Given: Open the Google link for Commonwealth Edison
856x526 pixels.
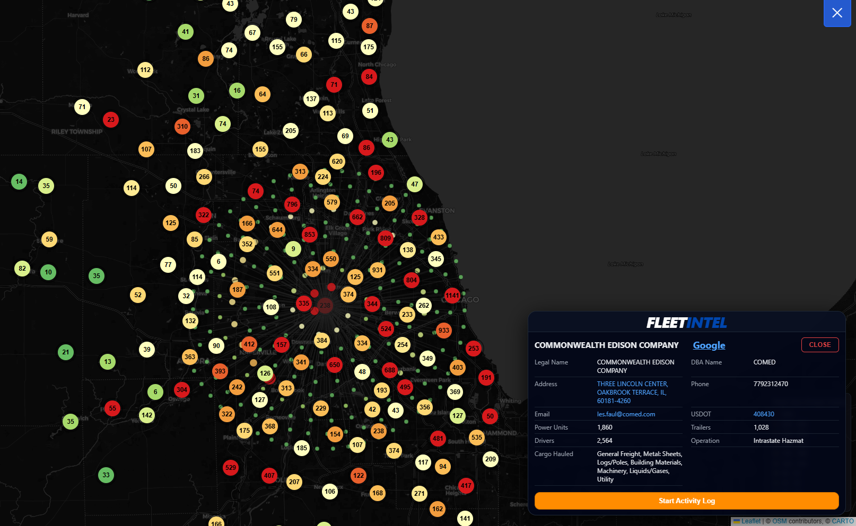Looking at the screenshot, I should (x=709, y=345).
